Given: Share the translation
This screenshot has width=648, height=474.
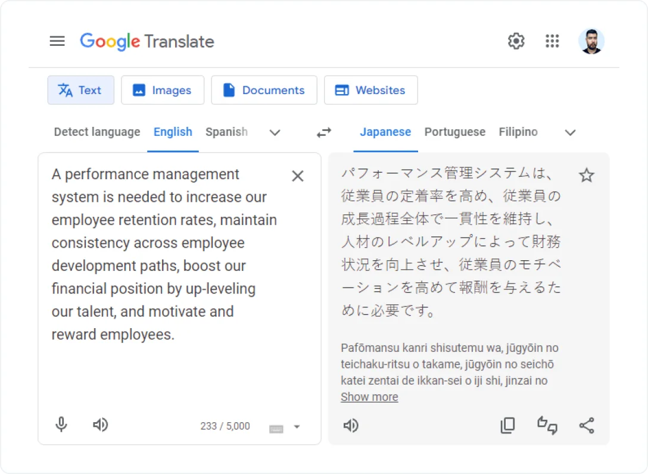Looking at the screenshot, I should pyautogui.click(x=587, y=425).
